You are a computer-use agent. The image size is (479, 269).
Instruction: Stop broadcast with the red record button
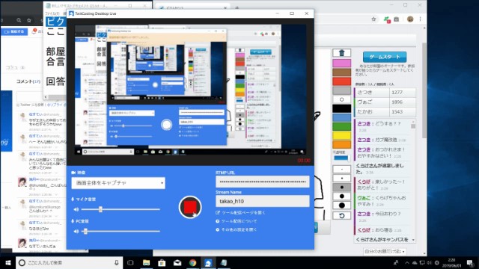coord(190,208)
